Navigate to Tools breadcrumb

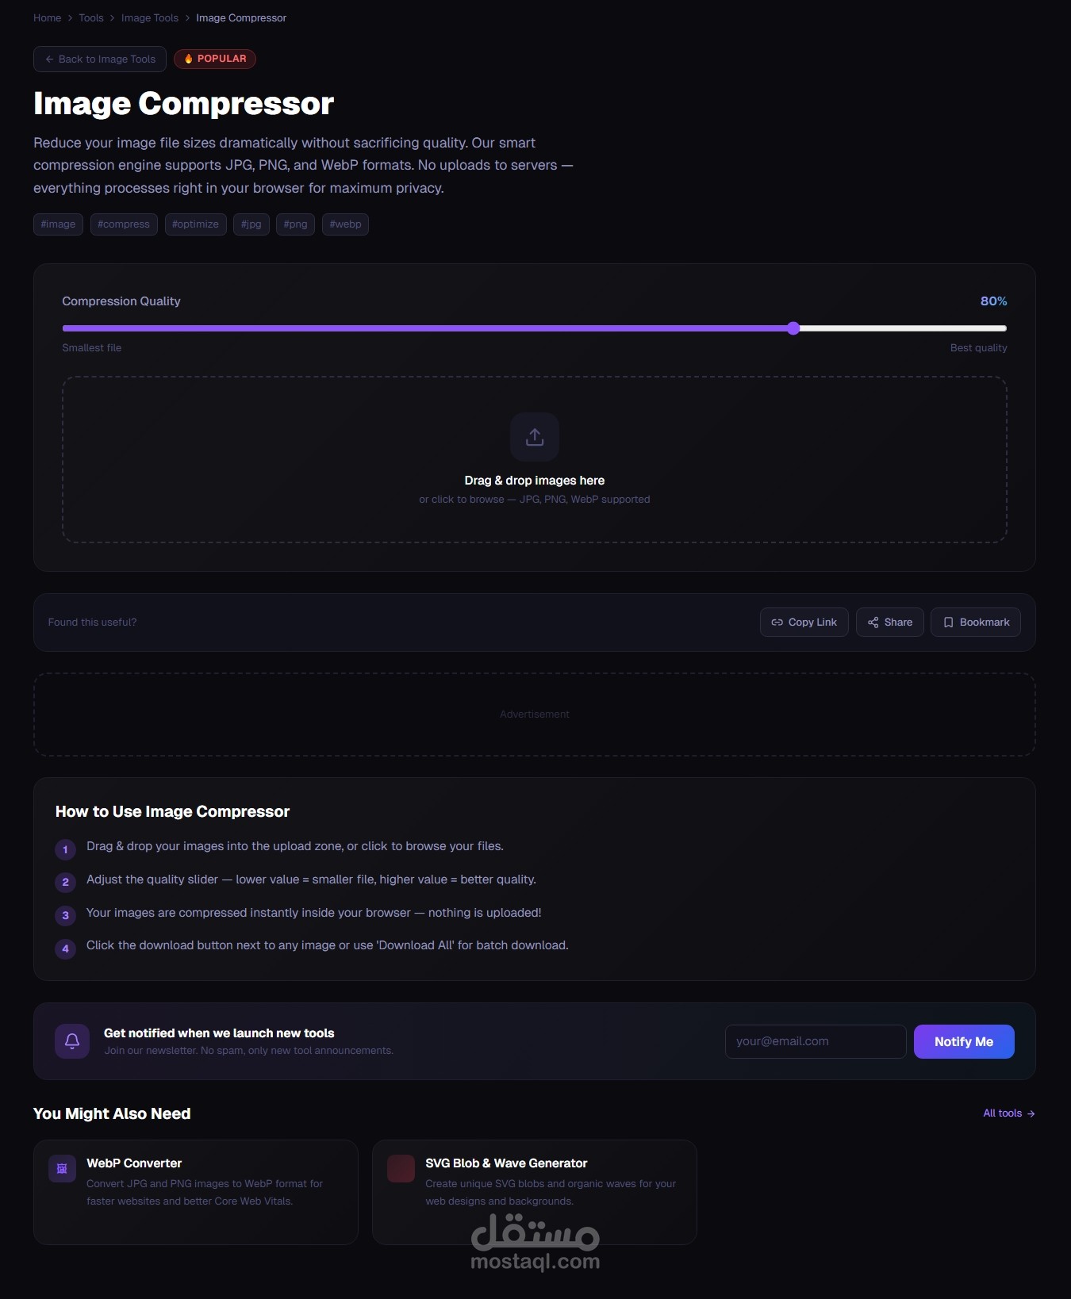click(91, 18)
